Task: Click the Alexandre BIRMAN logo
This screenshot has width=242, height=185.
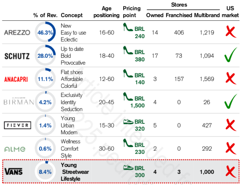Action: (19, 101)
